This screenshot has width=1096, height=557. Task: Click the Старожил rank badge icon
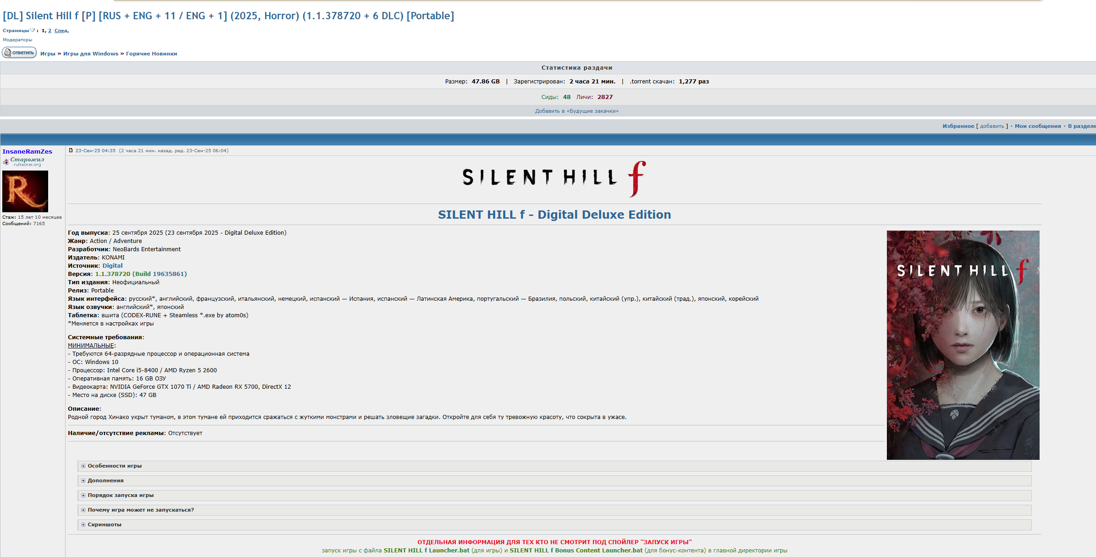click(6, 161)
